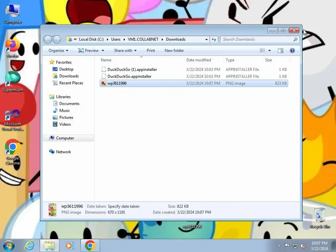
Task: Open Music library in navigation pane
Action: click(x=65, y=111)
